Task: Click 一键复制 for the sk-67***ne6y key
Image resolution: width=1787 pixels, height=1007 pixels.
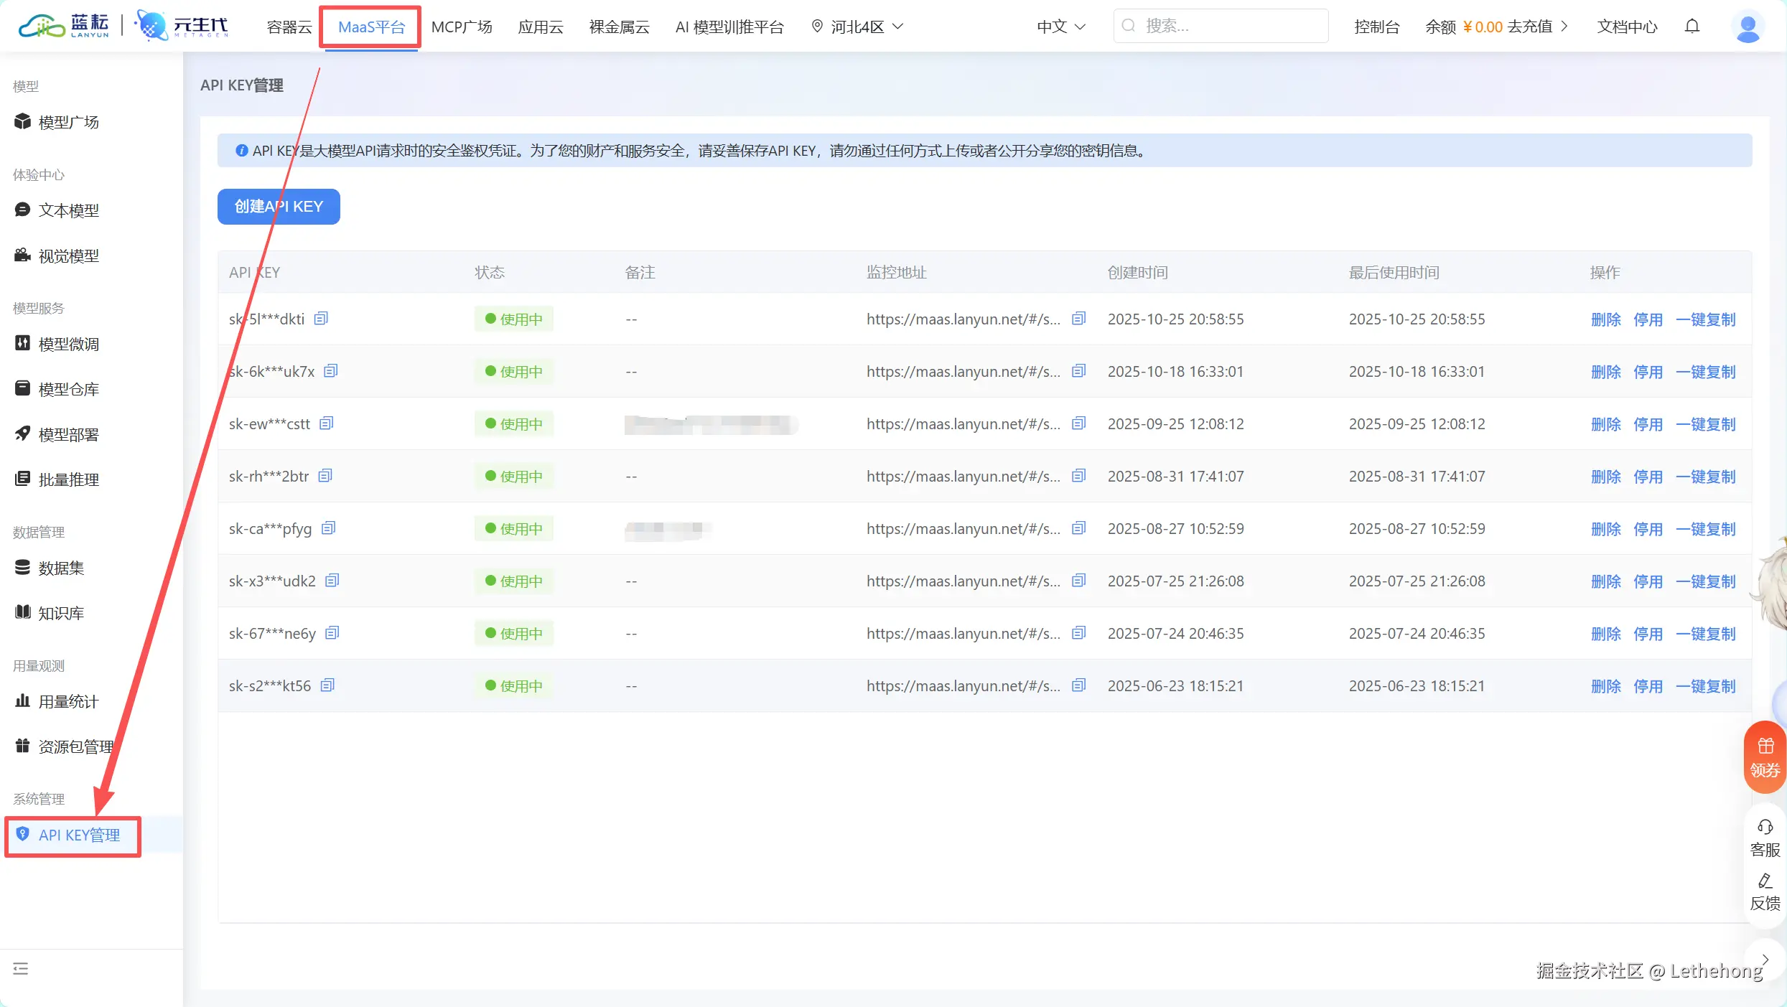Action: click(1705, 634)
